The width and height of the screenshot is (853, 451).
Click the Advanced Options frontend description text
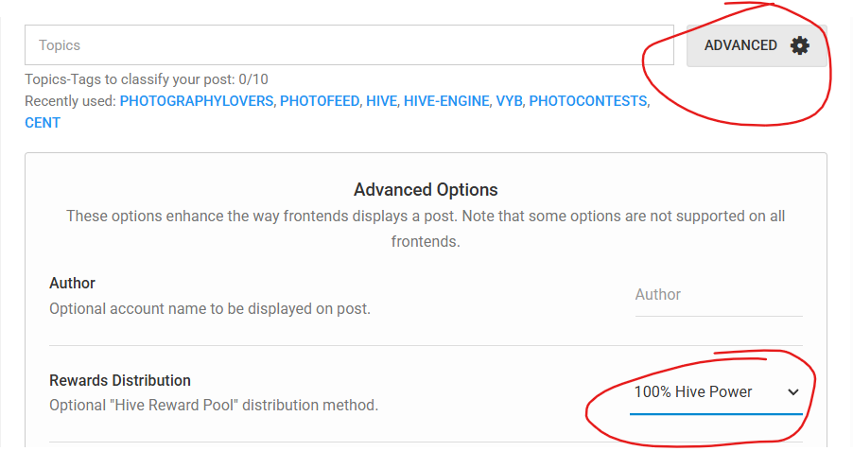coord(426,228)
